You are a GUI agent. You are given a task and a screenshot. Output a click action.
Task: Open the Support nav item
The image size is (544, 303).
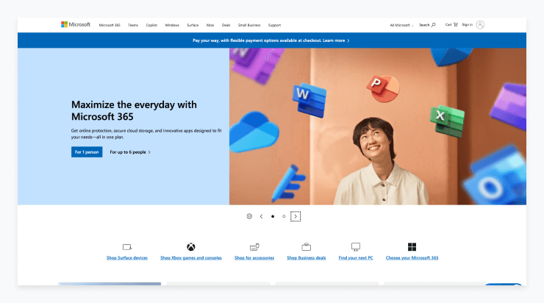[x=274, y=25]
